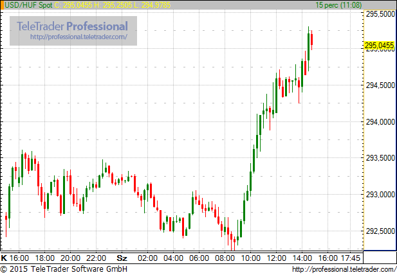
Task: Click the 17:45 time axis label
Action: 351,258
